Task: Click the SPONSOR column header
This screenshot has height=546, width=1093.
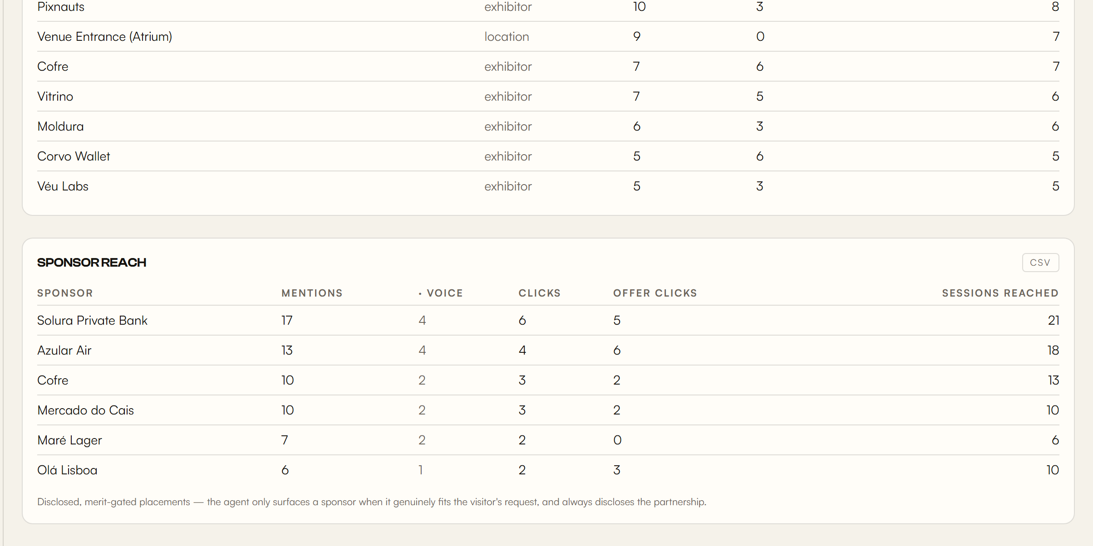Action: tap(65, 293)
